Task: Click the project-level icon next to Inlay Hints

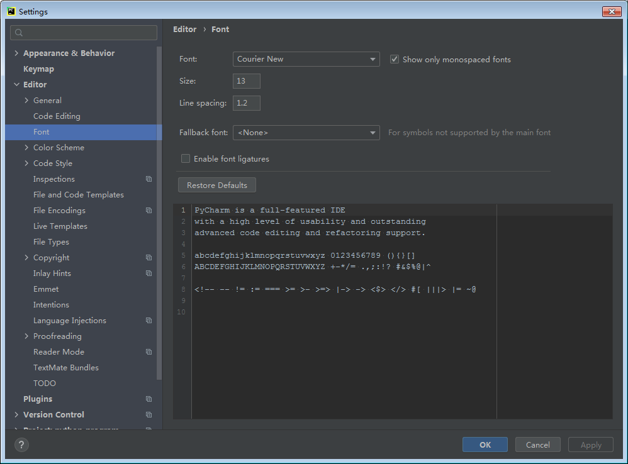Action: point(149,273)
